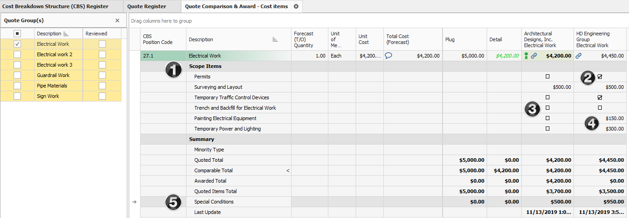This screenshot has height=218, width=629.
Task: Click the green award ribbon icon
Action: [x=527, y=56]
